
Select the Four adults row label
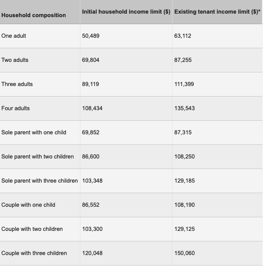point(15,108)
